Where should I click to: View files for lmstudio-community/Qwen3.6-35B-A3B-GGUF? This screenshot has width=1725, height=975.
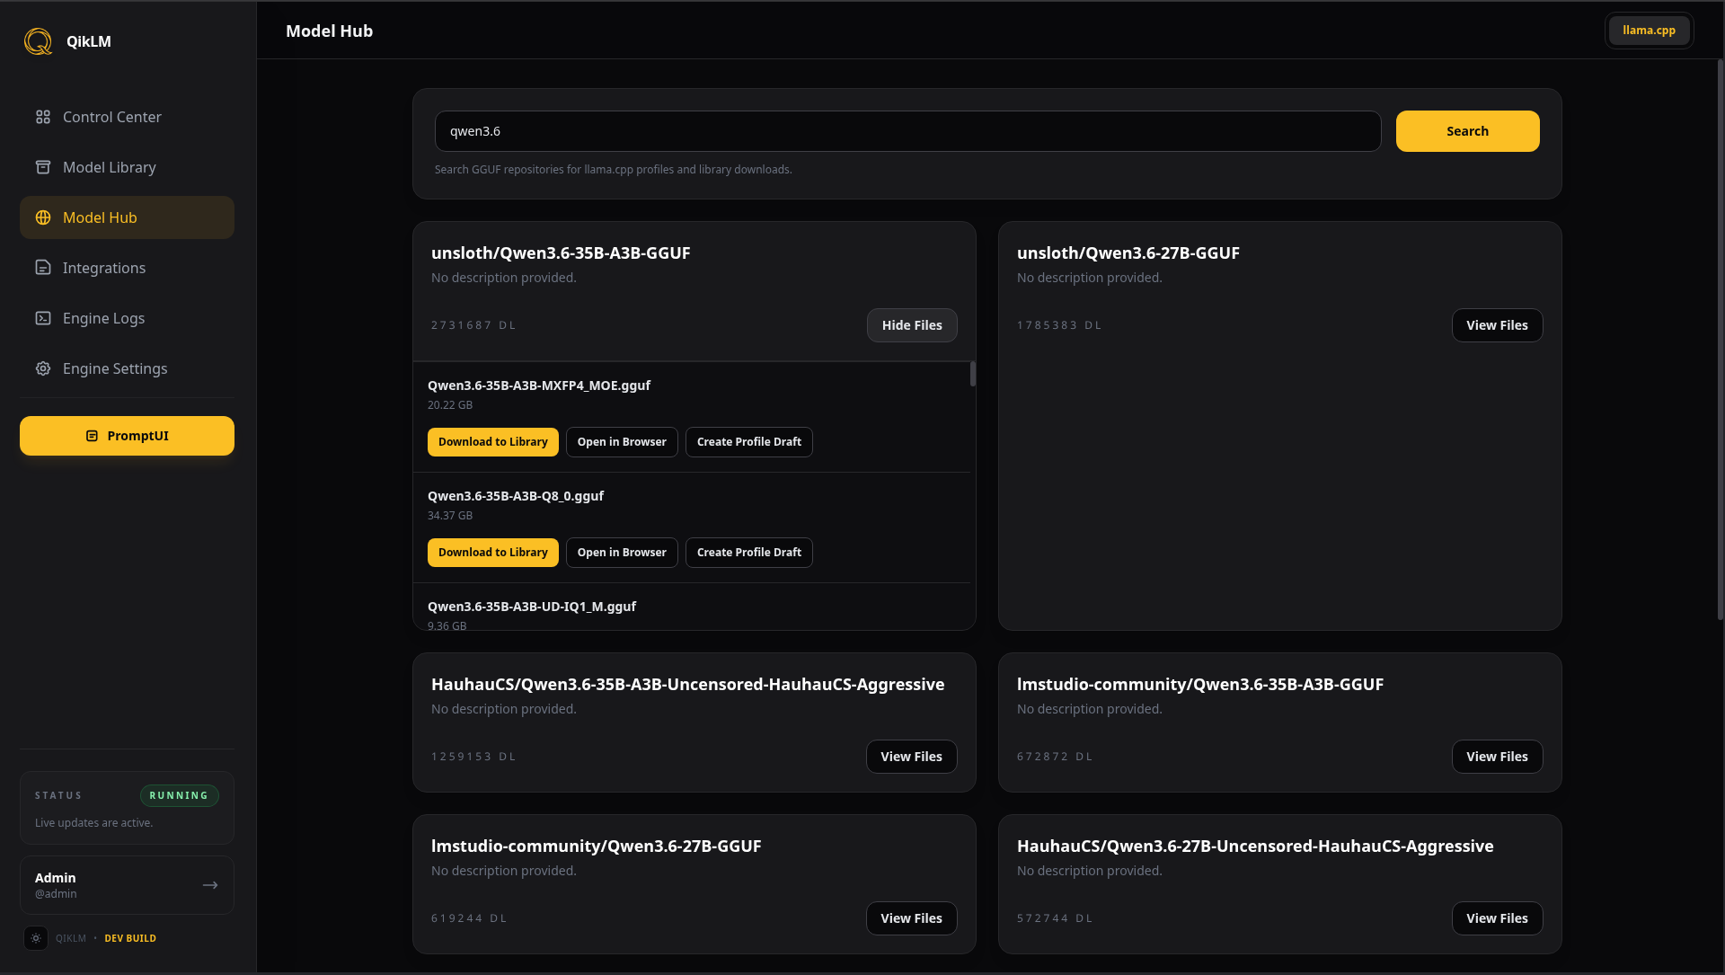point(1497,757)
